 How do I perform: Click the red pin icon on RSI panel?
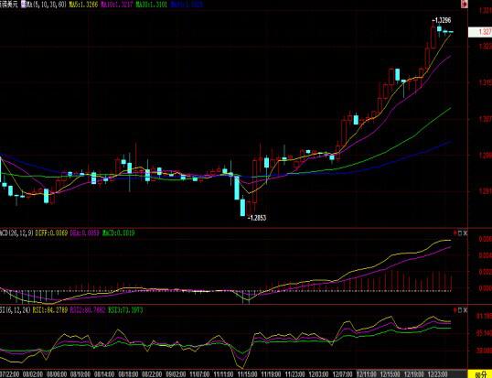(x=455, y=310)
